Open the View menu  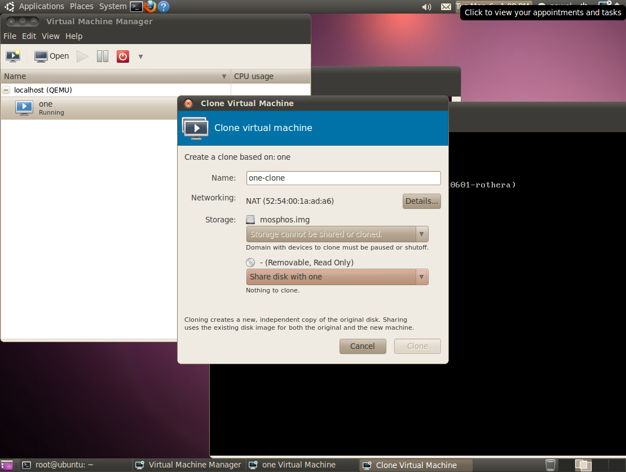coord(50,36)
